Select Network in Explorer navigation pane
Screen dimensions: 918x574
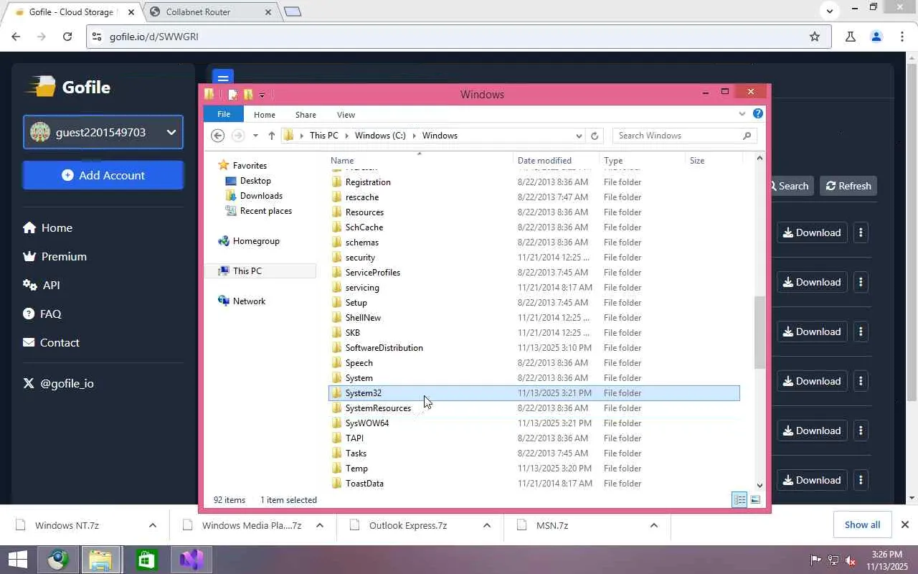pos(249,301)
